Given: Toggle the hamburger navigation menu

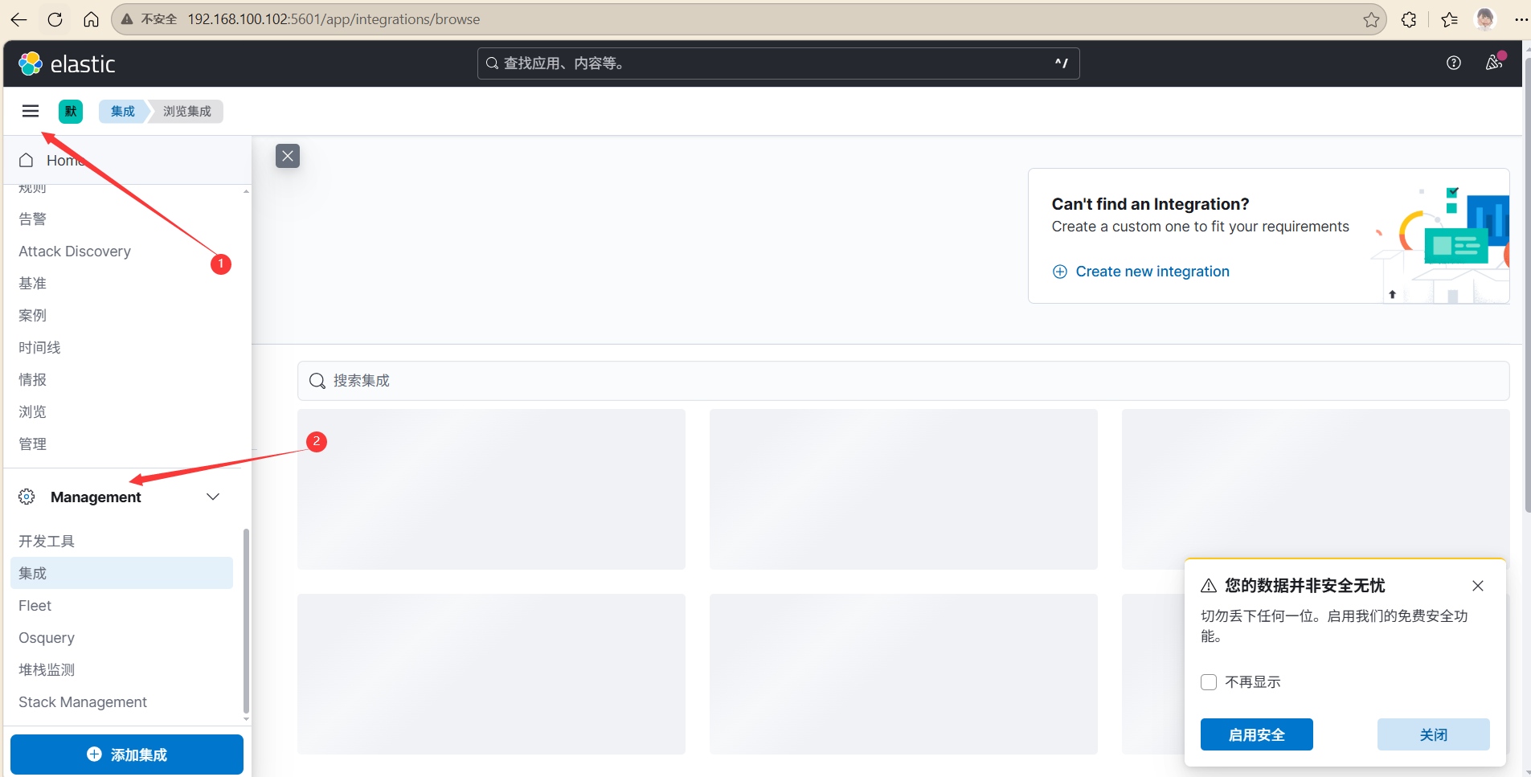Looking at the screenshot, I should [31, 111].
